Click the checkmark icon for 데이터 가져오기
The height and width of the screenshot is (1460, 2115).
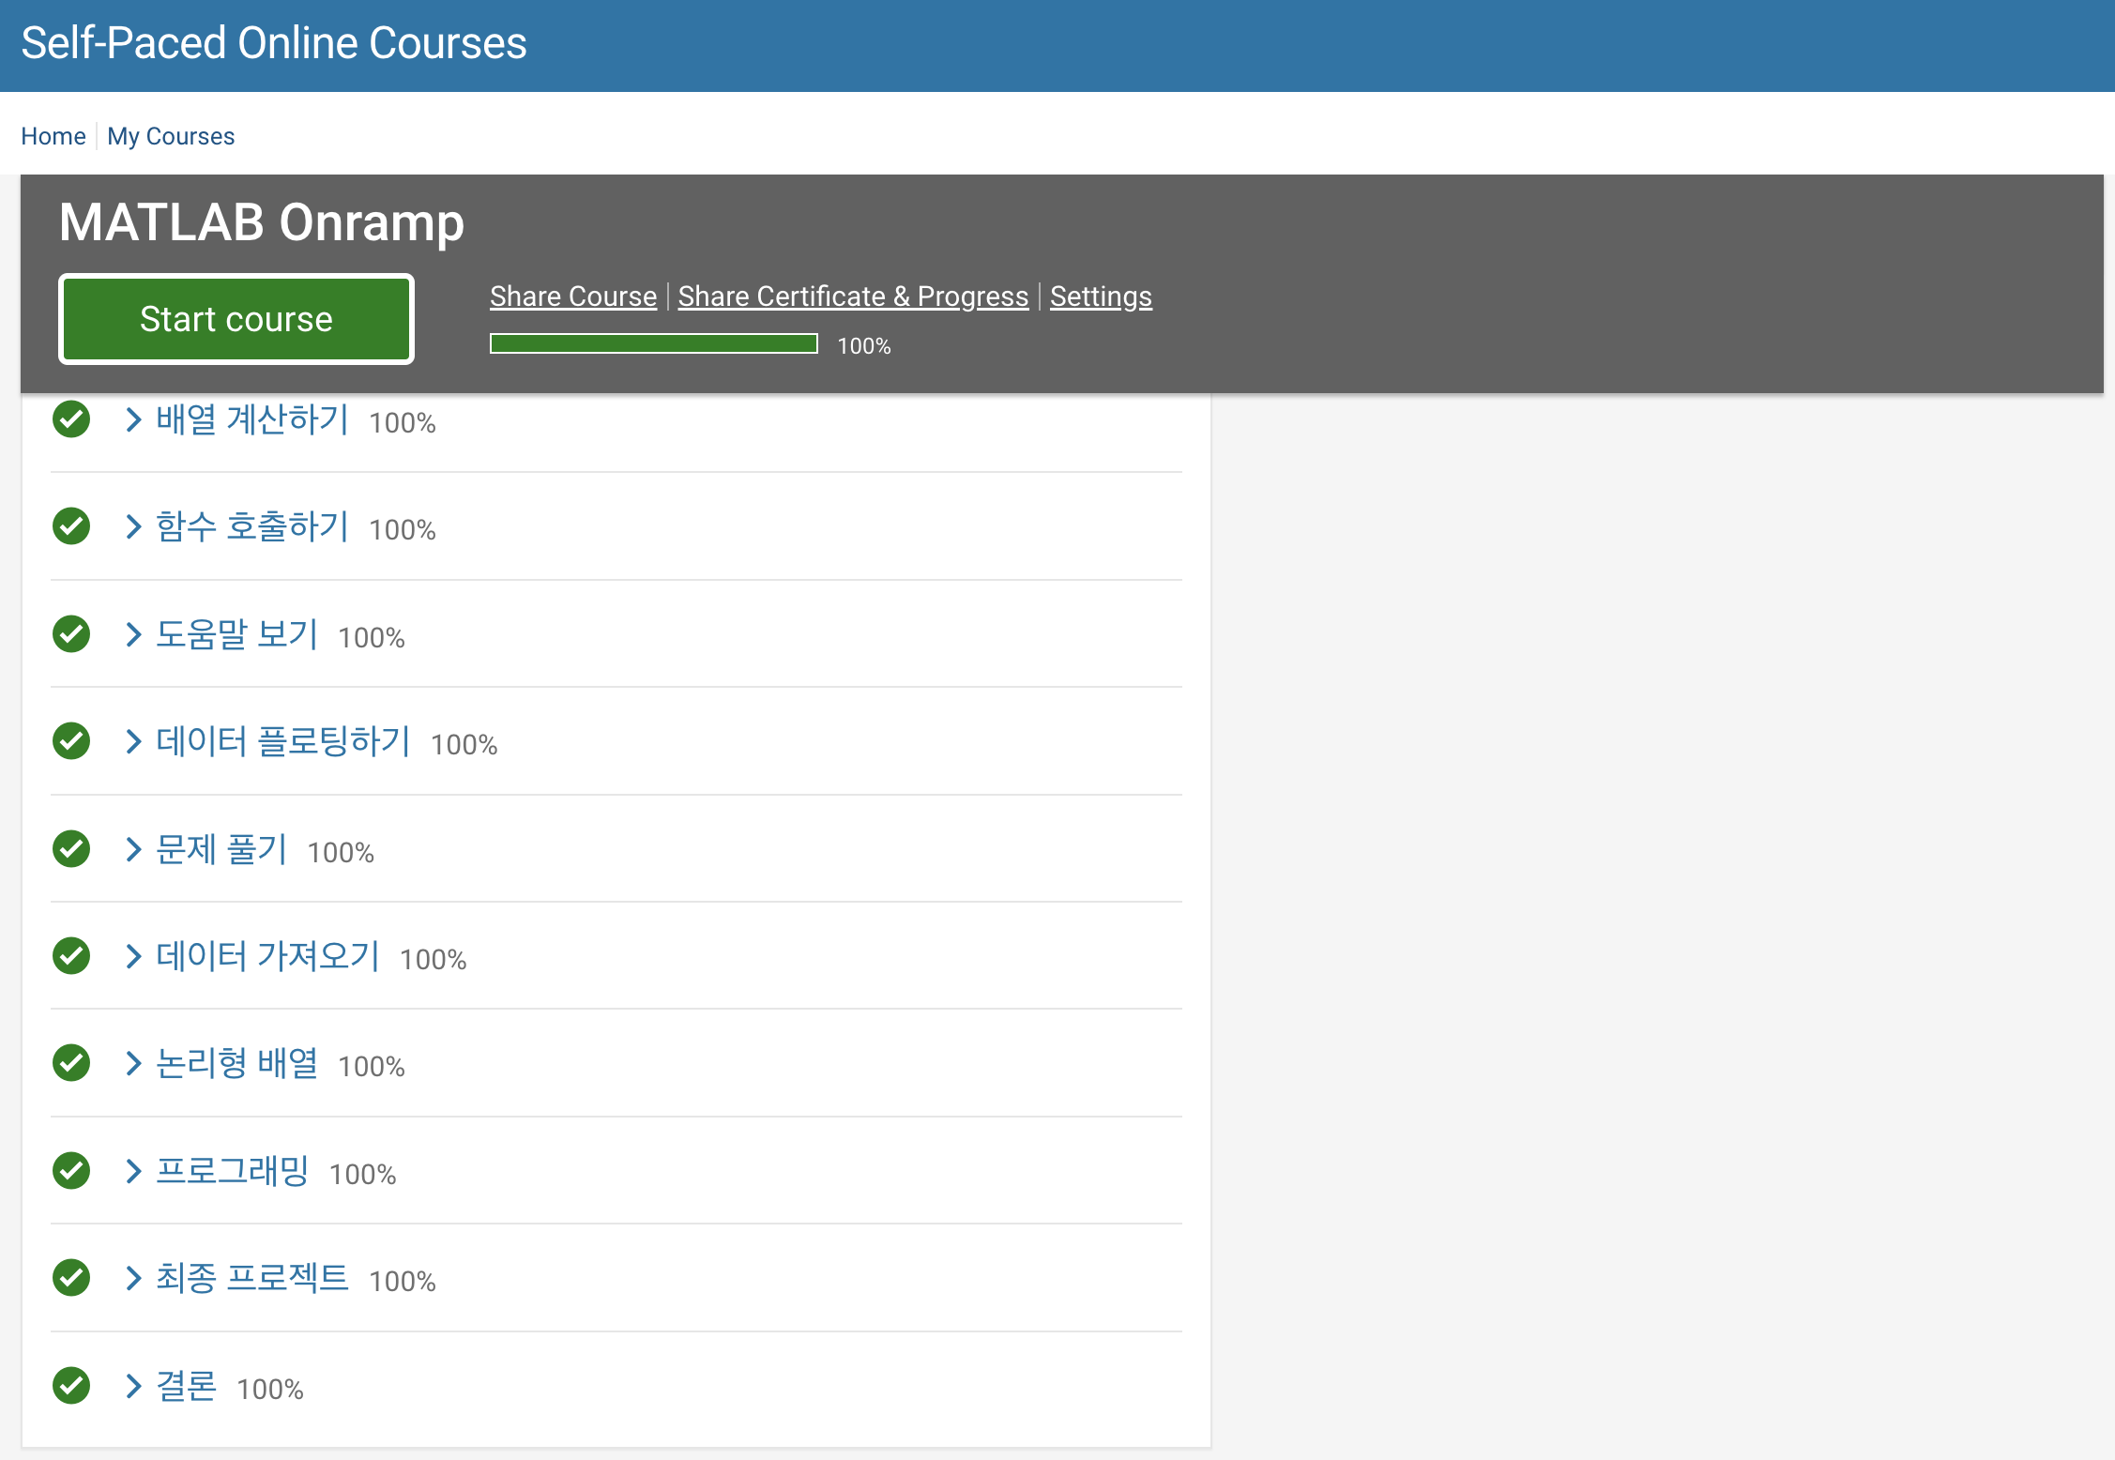(71, 956)
